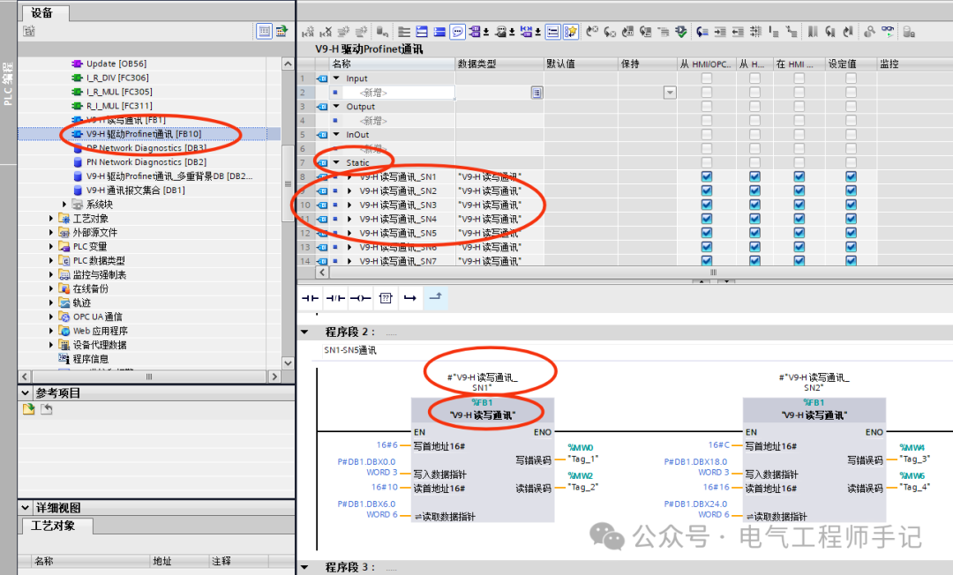Check the 从 HMI/OPC box in Input row
953x575 pixels.
(x=706, y=78)
